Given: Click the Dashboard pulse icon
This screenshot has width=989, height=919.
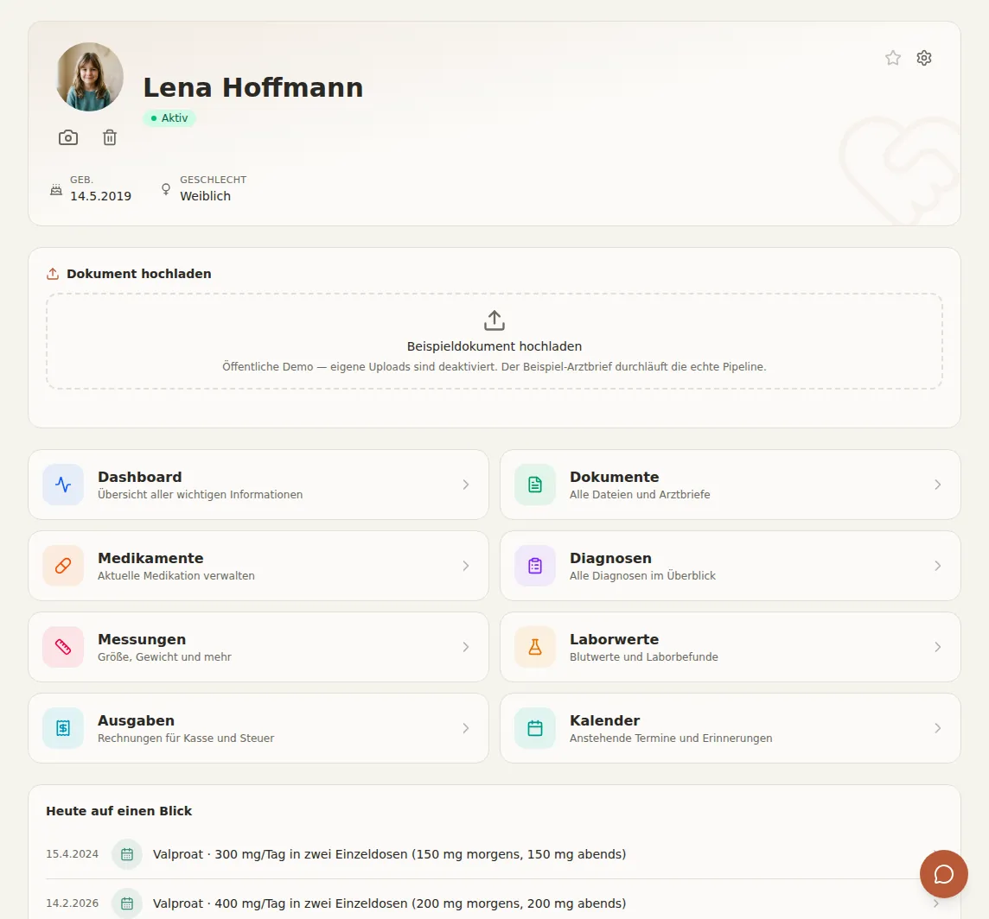Looking at the screenshot, I should point(63,485).
